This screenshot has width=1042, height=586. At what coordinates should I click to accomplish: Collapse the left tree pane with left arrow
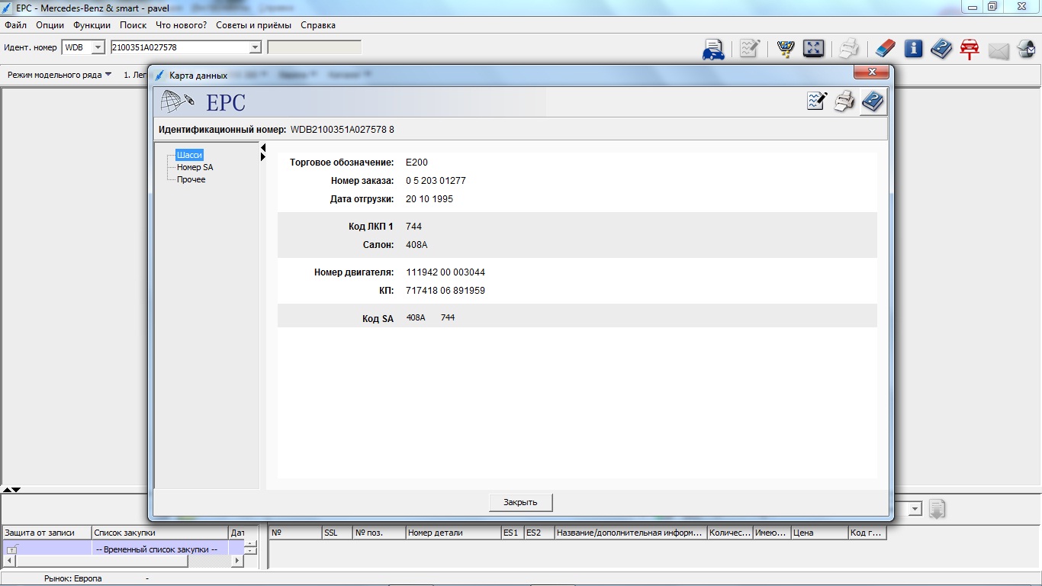click(263, 147)
